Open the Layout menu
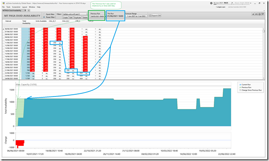 click(x=24, y=7)
